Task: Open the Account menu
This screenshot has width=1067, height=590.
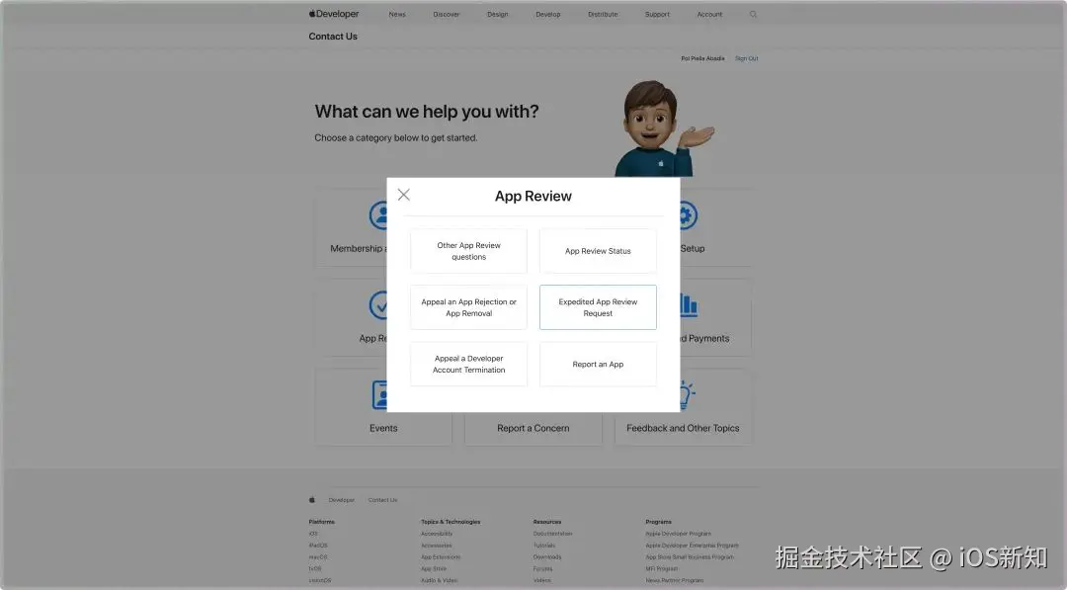Action: coord(709,14)
